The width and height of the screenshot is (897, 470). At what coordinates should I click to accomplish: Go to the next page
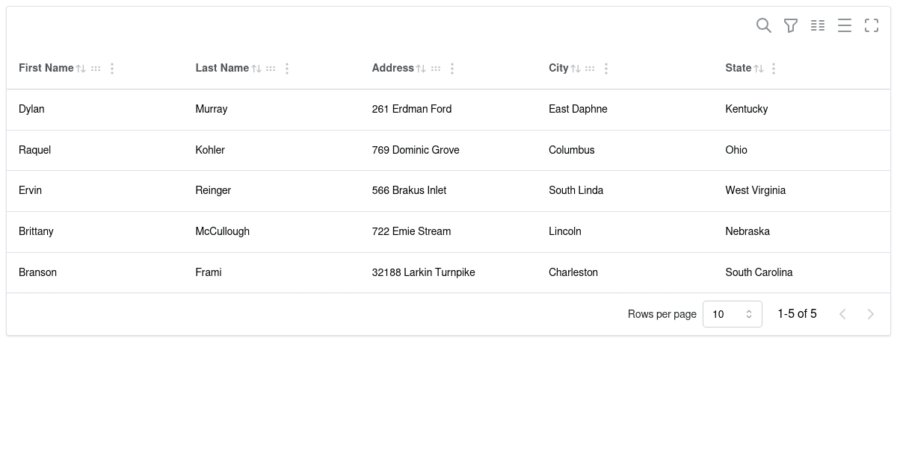(x=871, y=314)
